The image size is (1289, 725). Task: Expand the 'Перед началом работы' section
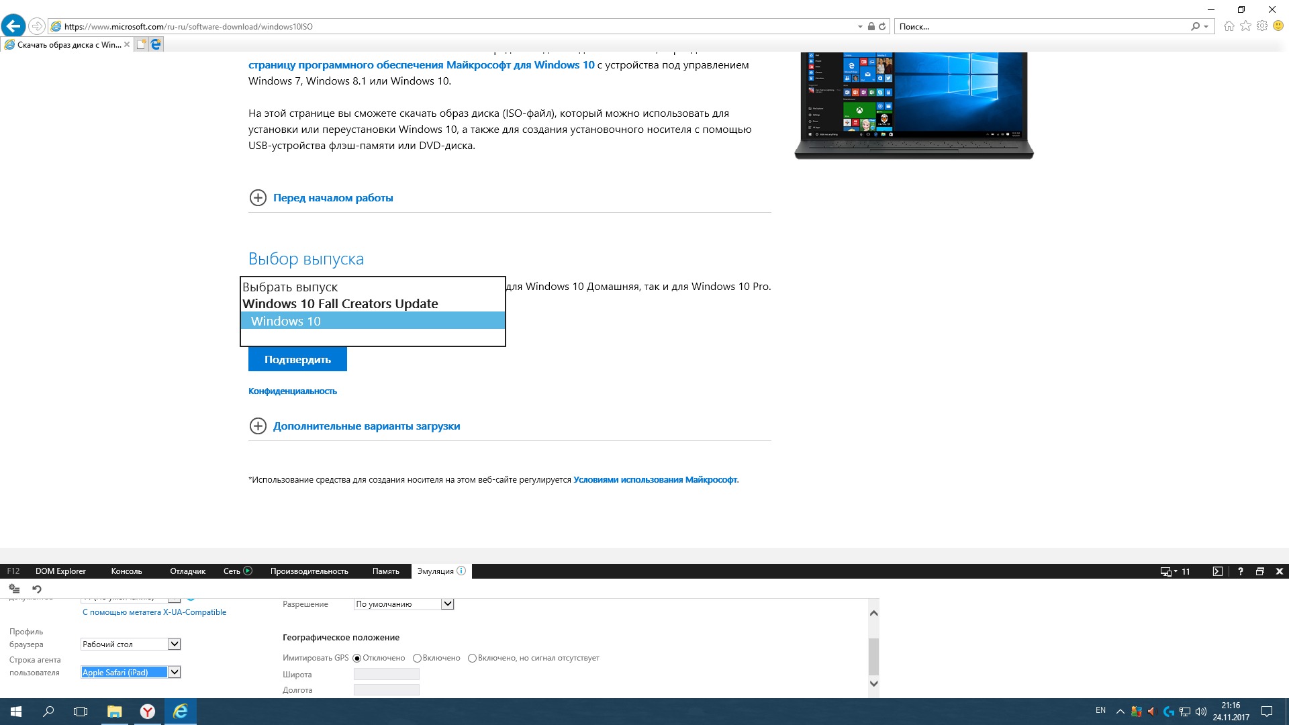(x=332, y=198)
